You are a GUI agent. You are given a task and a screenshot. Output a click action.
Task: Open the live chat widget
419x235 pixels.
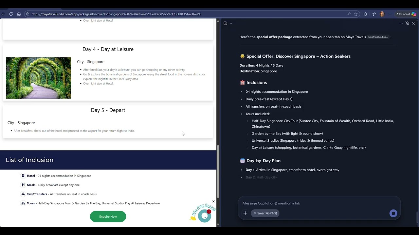click(205, 216)
